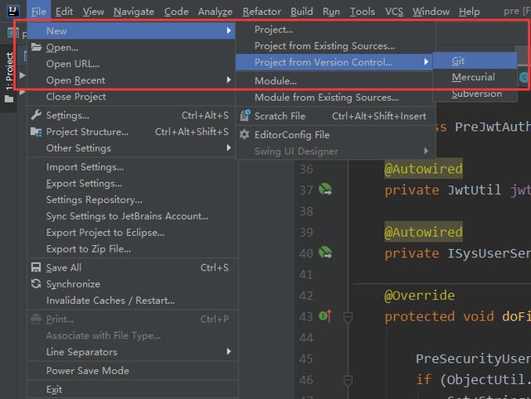Open the VCS menu

pyautogui.click(x=394, y=12)
